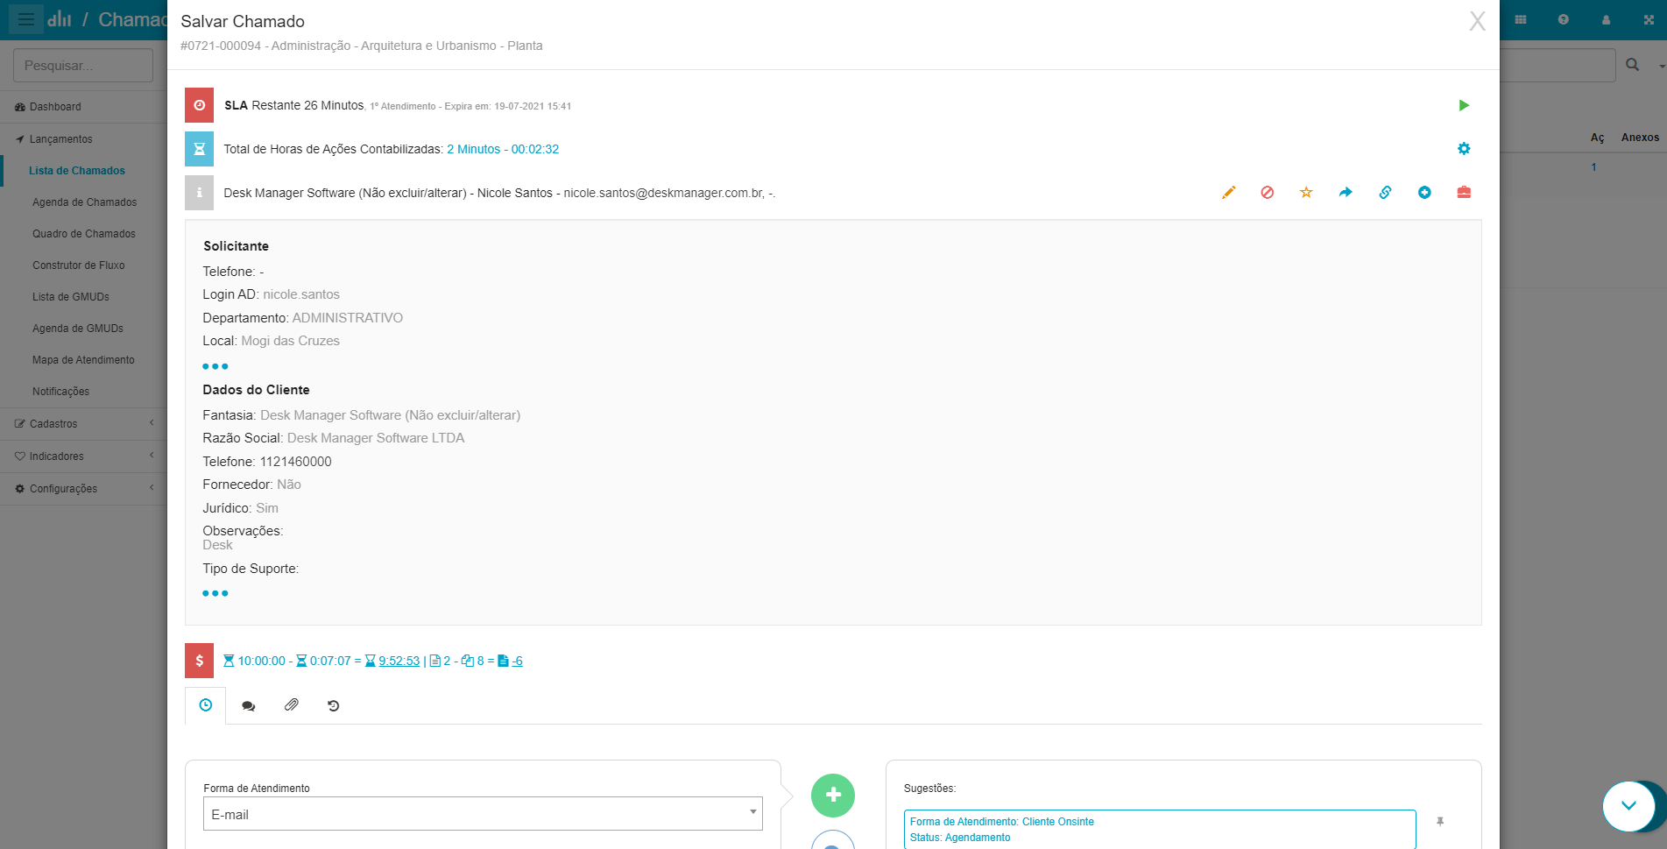
Task: Open the blue gear settings for accounted hours
Action: (1464, 149)
